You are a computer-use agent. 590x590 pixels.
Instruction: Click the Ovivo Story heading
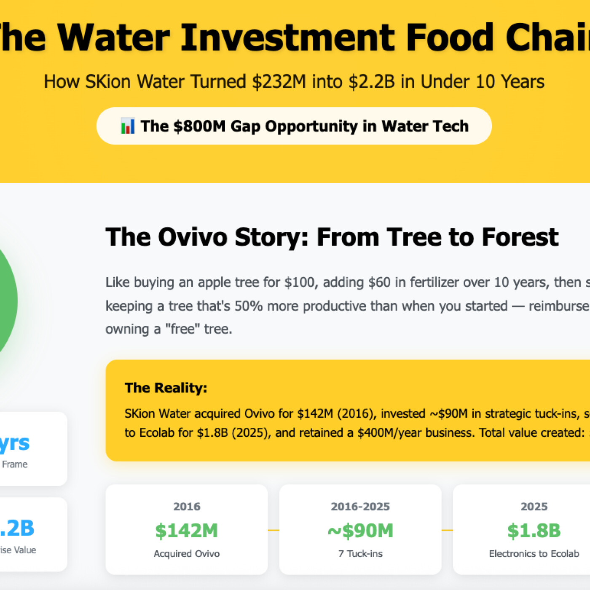click(332, 237)
